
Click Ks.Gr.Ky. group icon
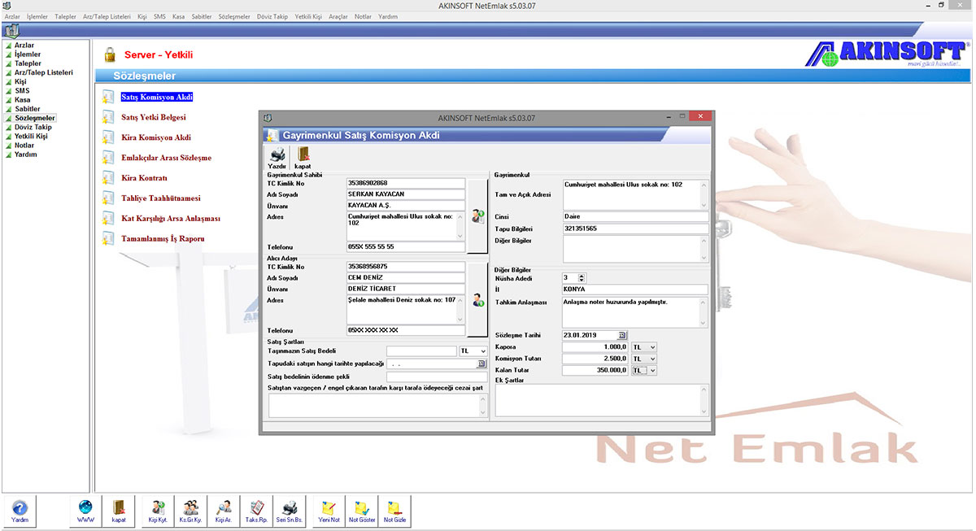(x=190, y=508)
